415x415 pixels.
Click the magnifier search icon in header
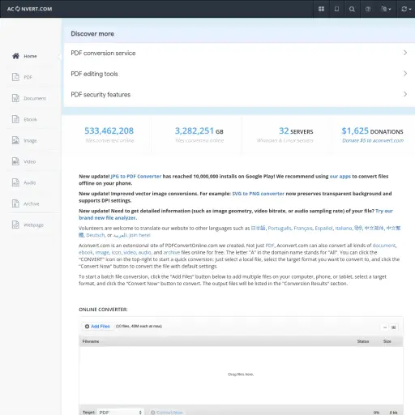pos(352,9)
